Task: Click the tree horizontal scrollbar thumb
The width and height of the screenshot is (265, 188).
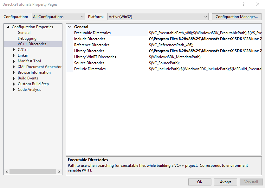Action: 33,172
